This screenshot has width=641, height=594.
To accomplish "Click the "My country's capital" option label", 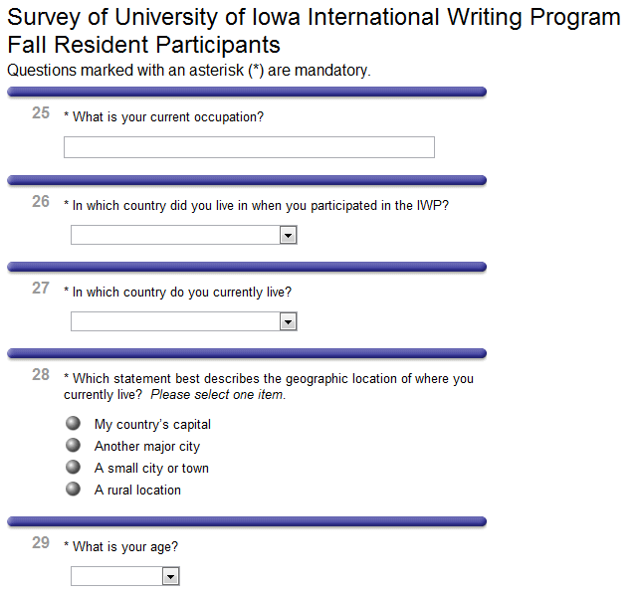I will (152, 425).
